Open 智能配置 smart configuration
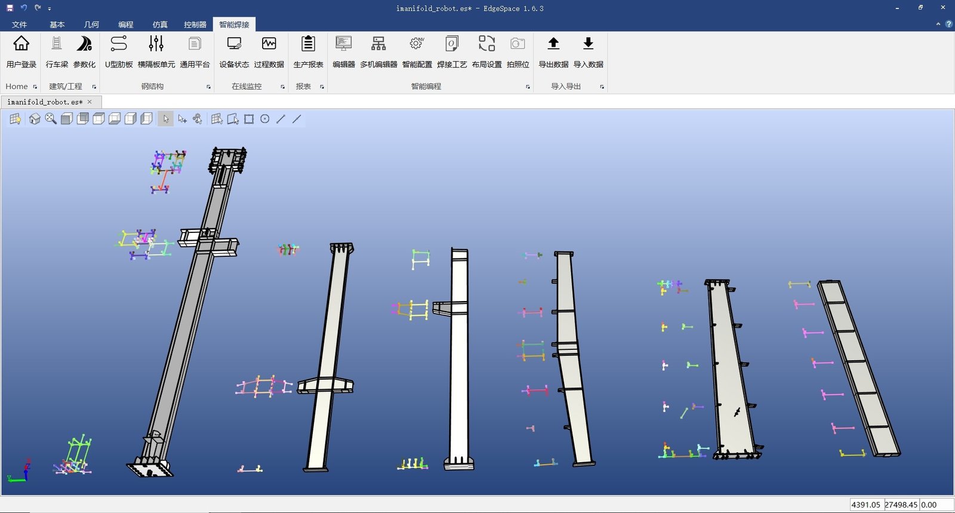 [417, 51]
